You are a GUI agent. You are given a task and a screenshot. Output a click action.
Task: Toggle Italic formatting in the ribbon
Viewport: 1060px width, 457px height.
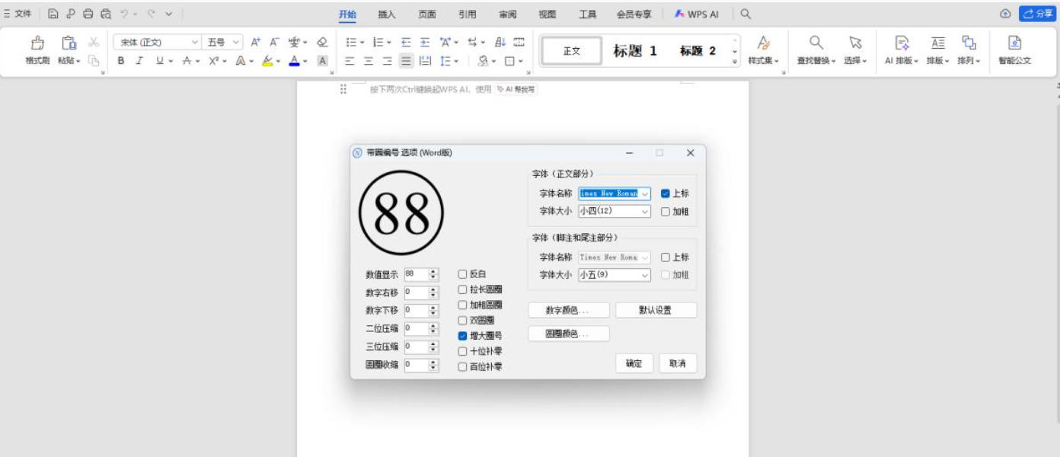coord(139,61)
